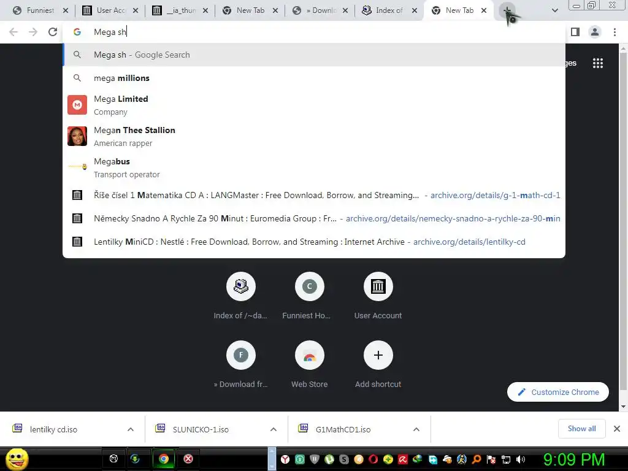Choose Mega Limited Company suggestion

314,105
